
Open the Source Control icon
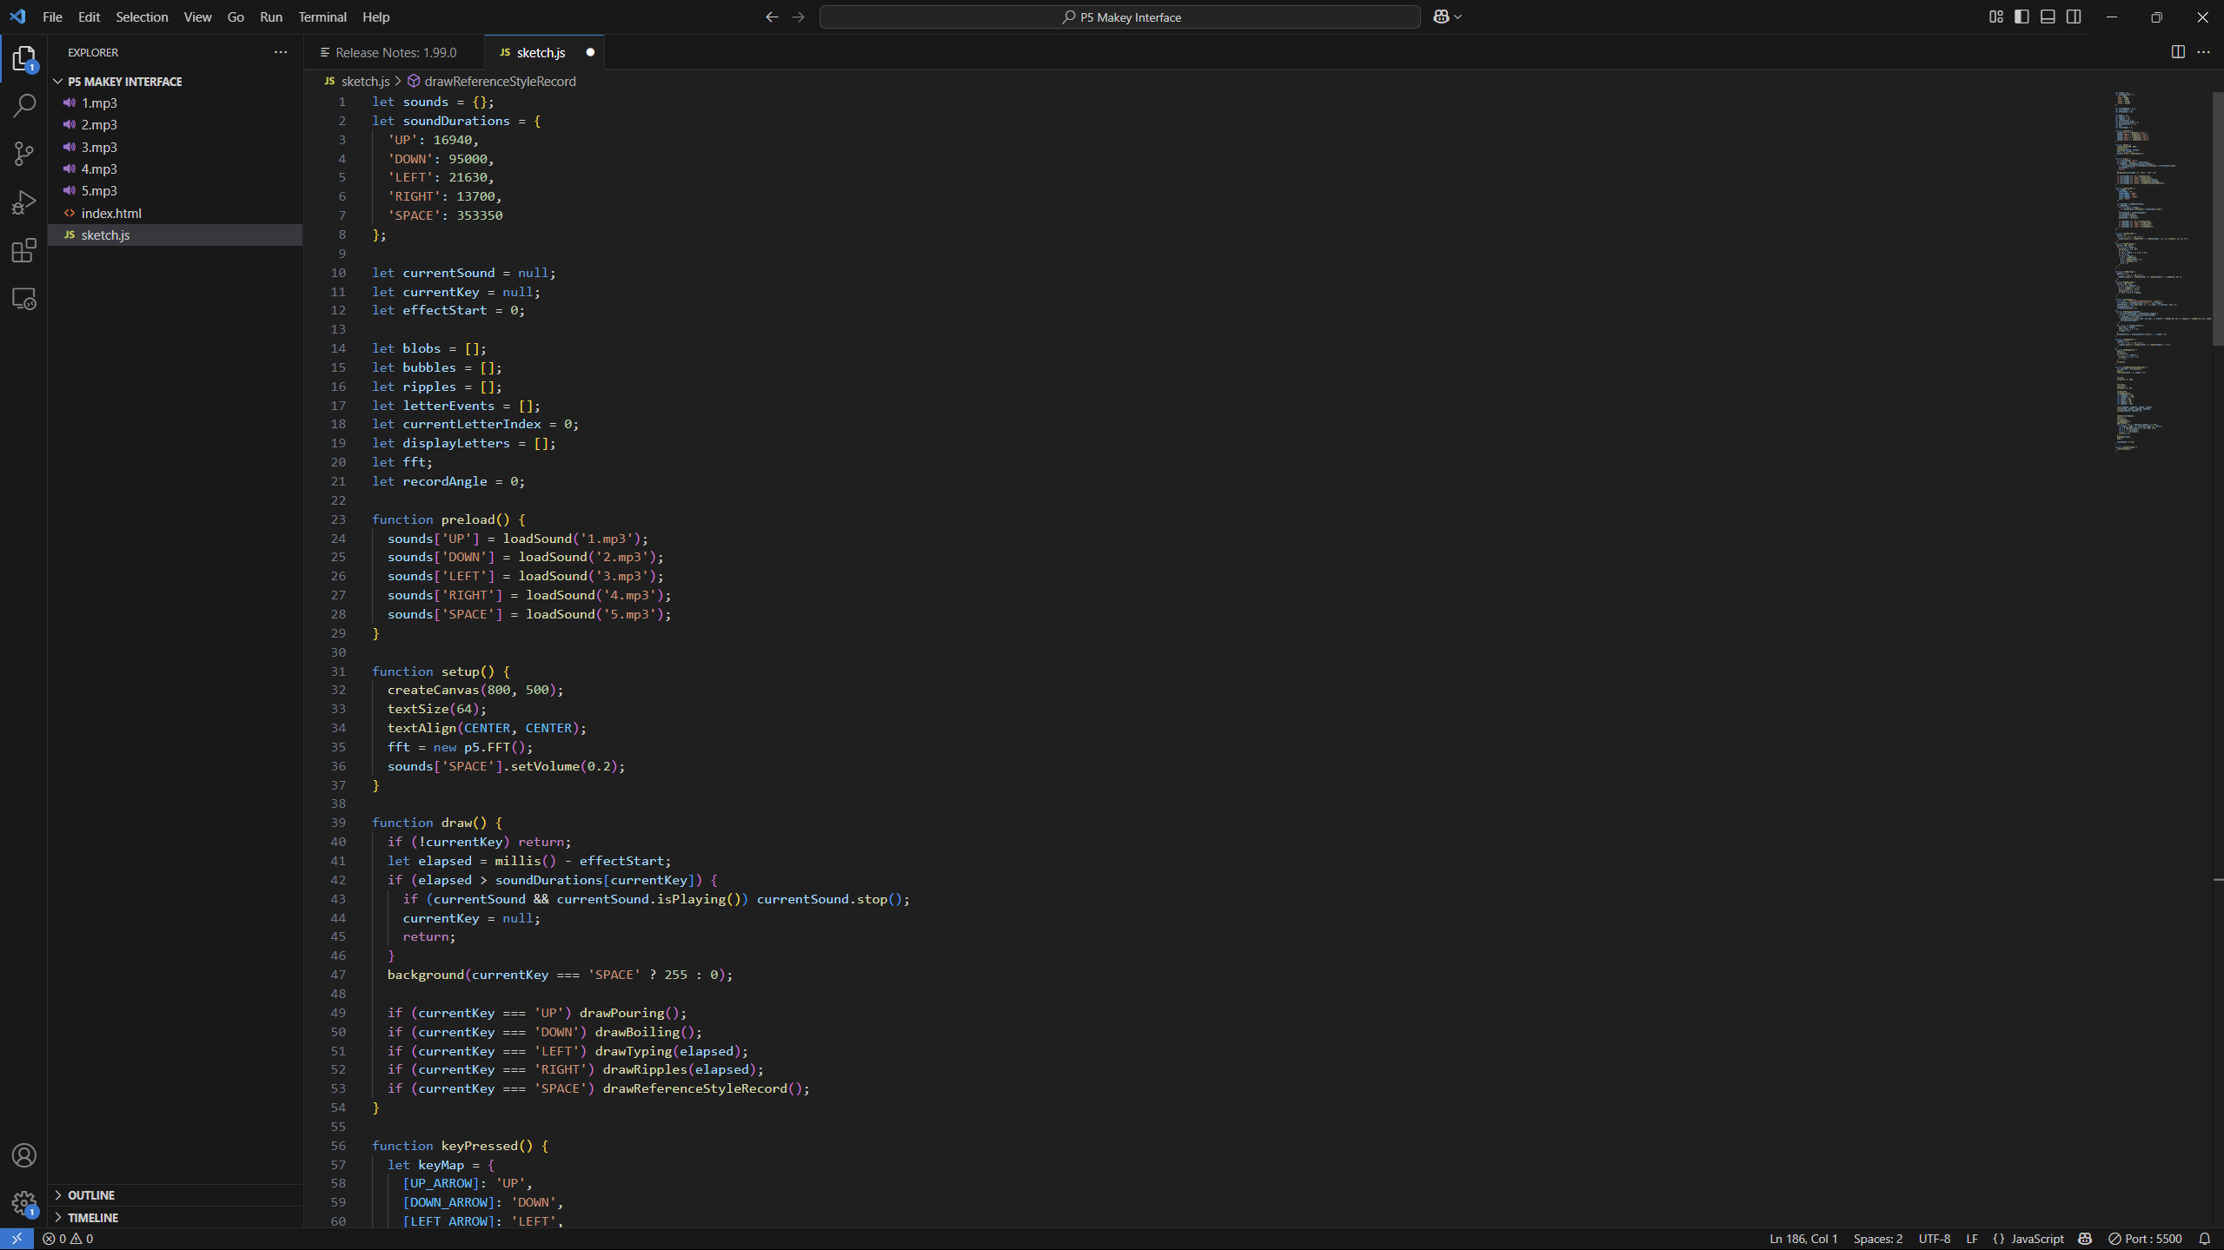tap(24, 154)
